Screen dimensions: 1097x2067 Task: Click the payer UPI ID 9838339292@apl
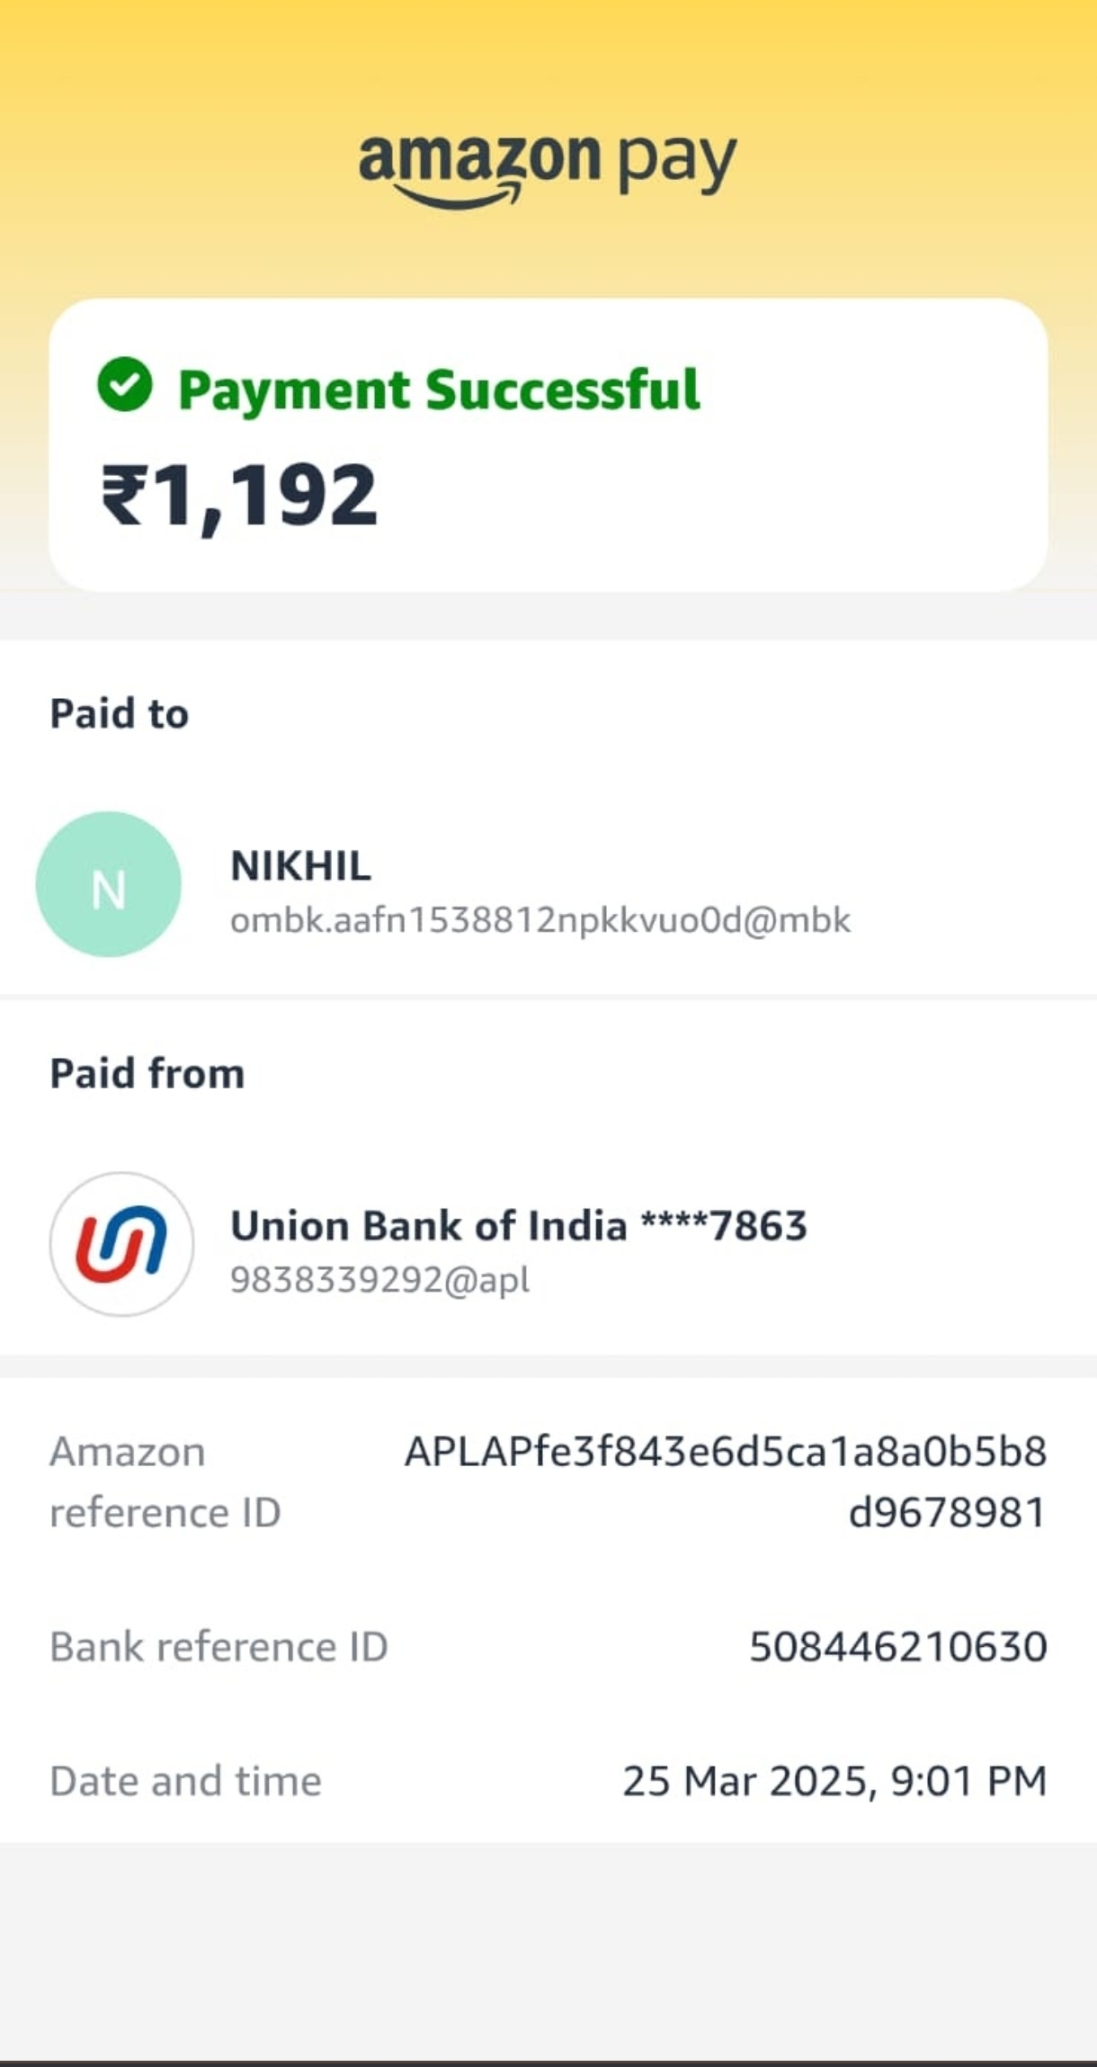(379, 1279)
